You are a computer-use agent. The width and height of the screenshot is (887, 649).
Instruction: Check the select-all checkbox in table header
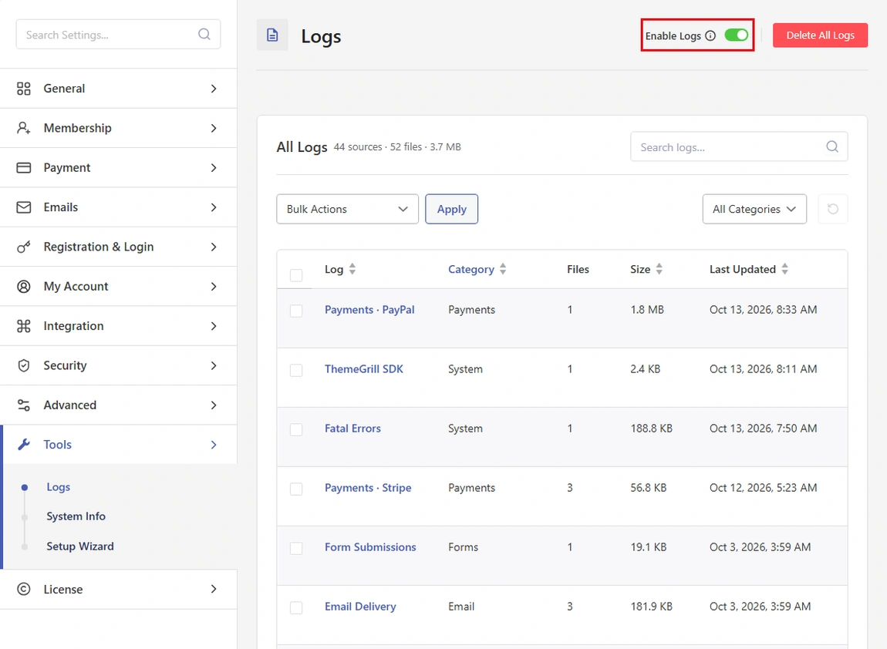[x=296, y=275]
